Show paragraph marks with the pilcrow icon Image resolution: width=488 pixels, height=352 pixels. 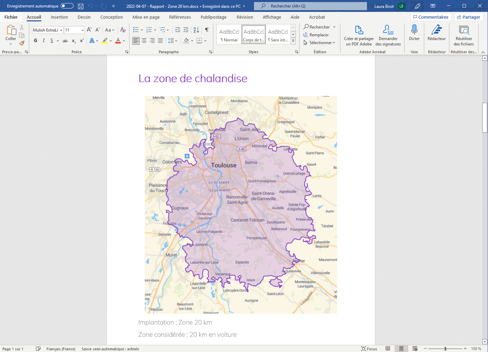coord(207,30)
